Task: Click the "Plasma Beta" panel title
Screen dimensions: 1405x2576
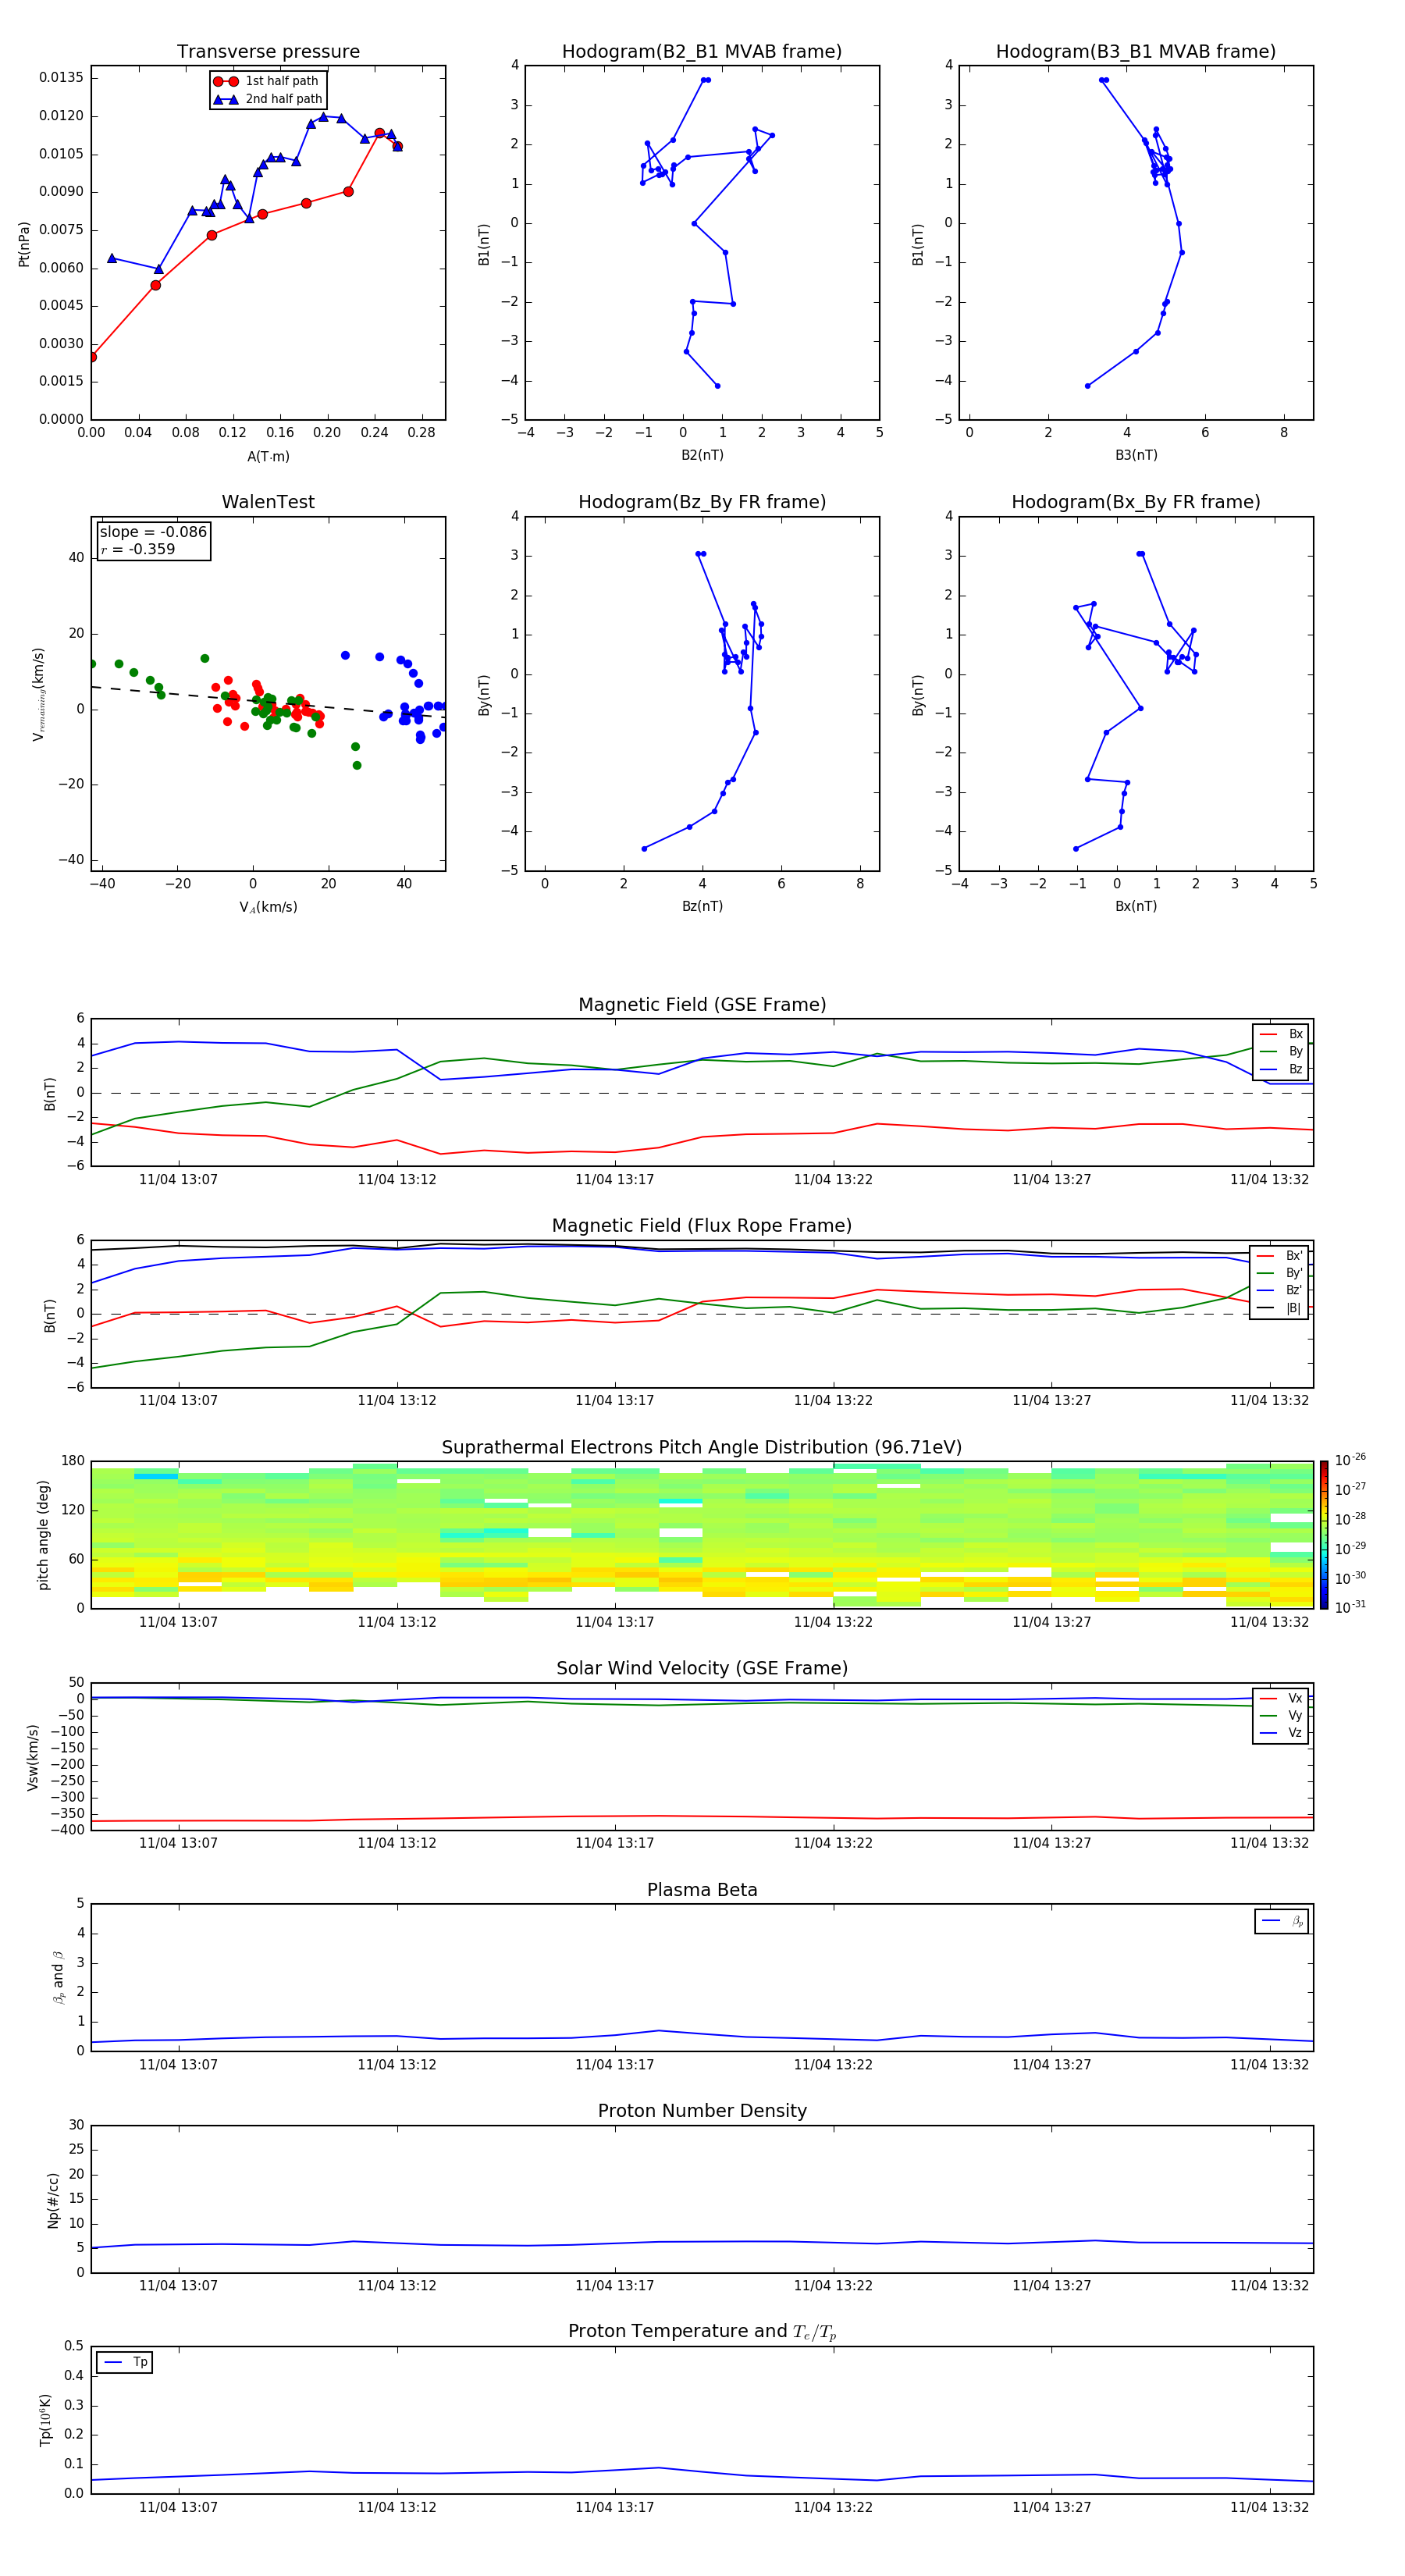Action: click(x=702, y=1890)
